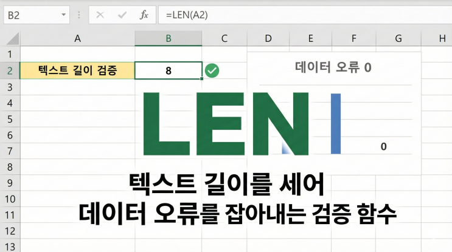Select row 11 header
452x252 pixels.
[10, 215]
